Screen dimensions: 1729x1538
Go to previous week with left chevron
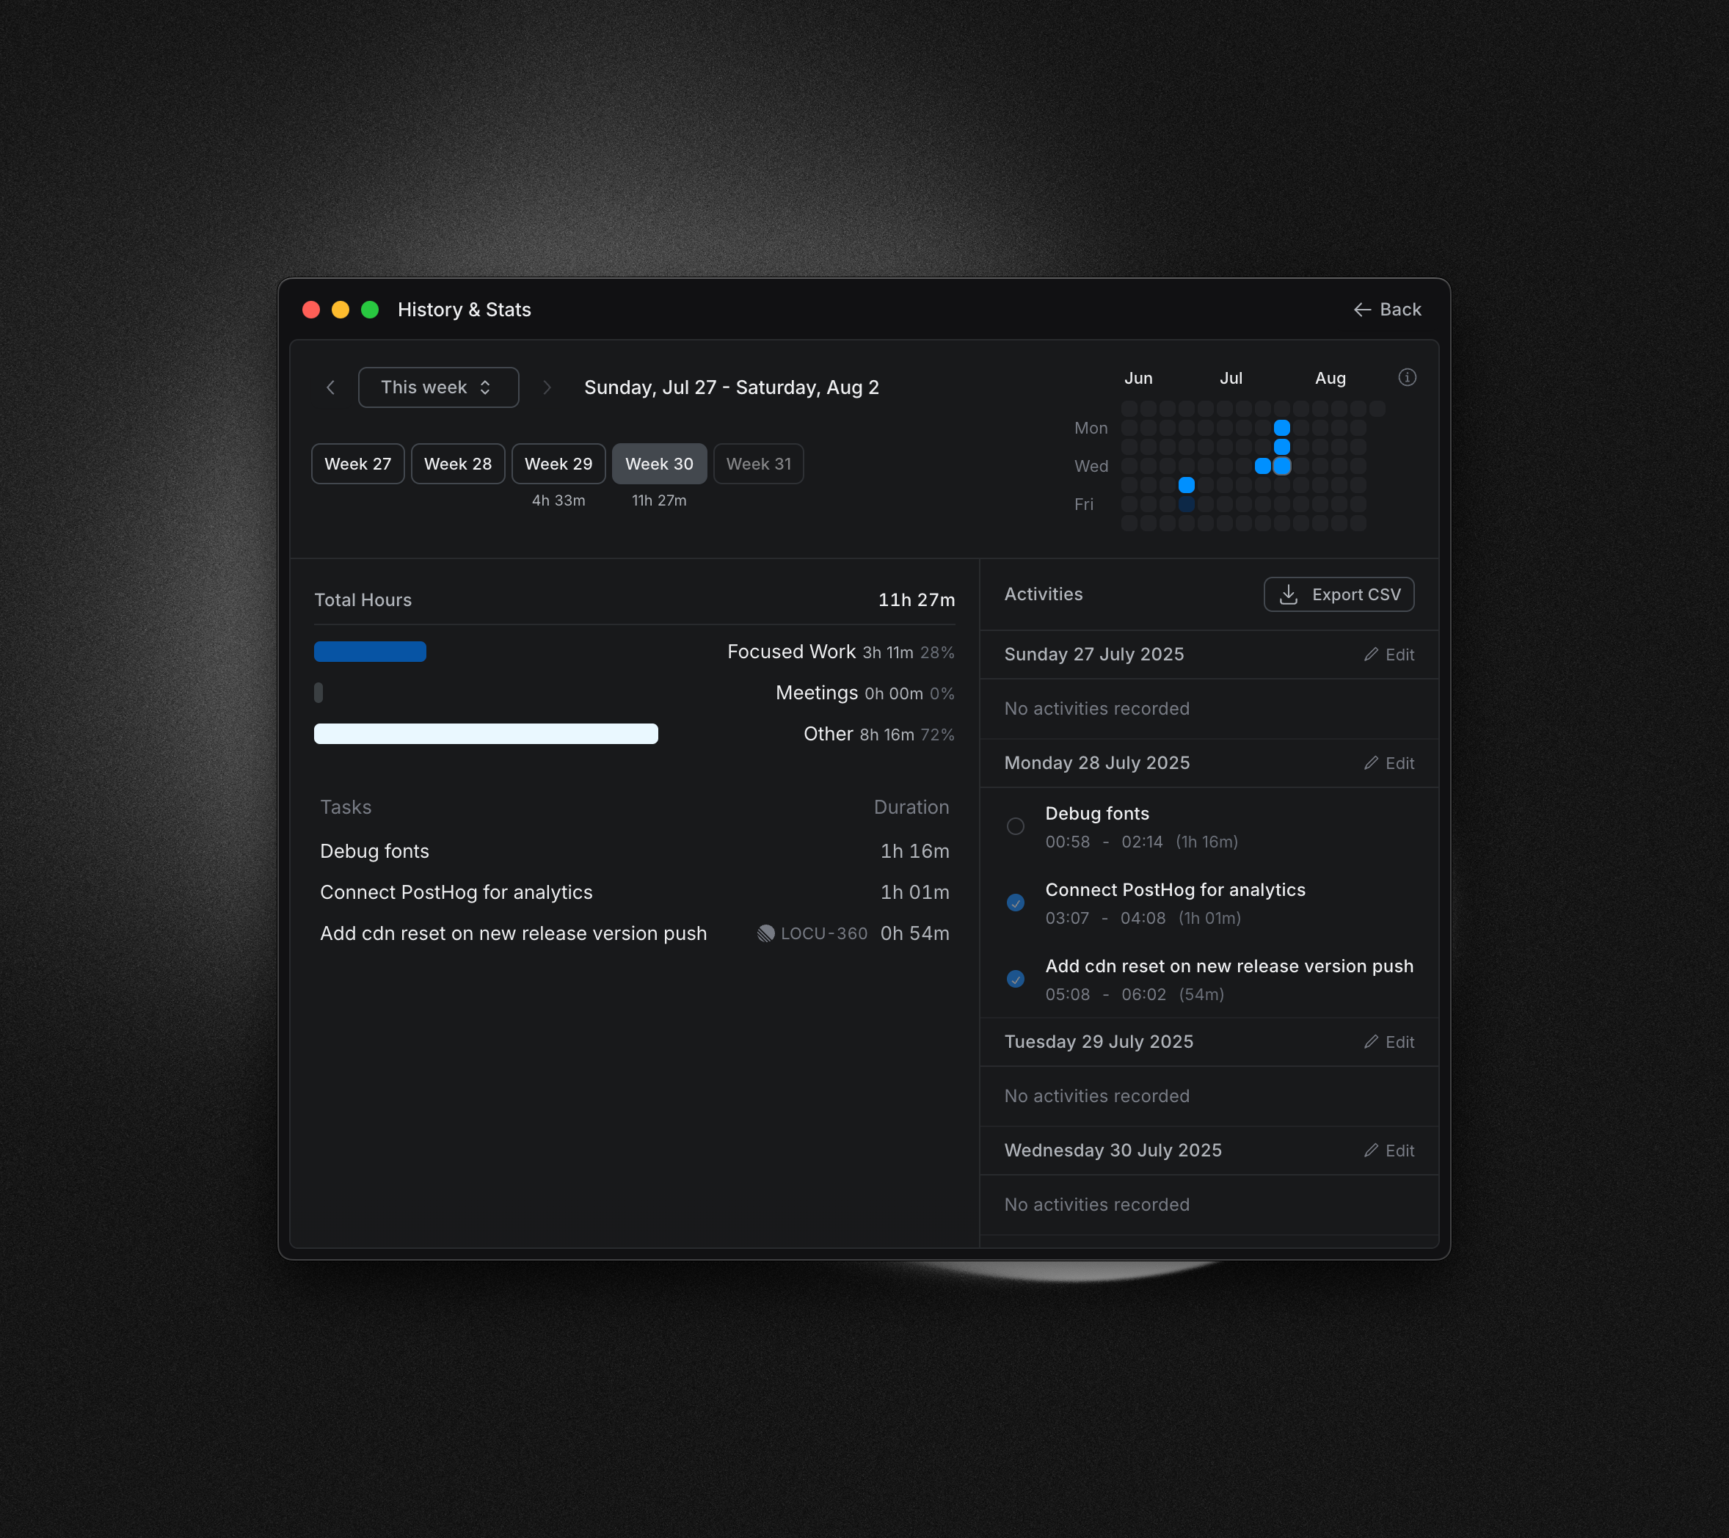[x=331, y=387]
